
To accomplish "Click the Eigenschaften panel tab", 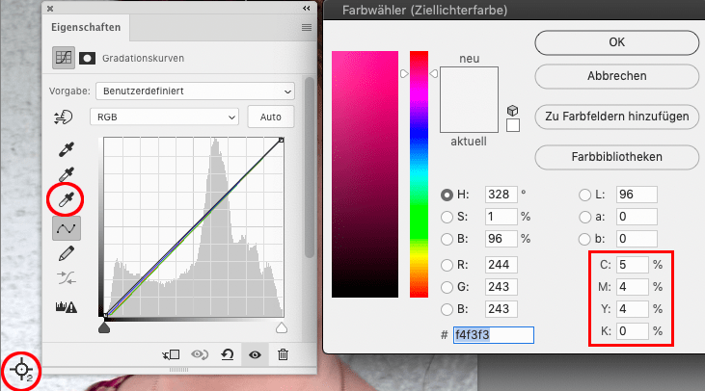I will (x=79, y=28).
